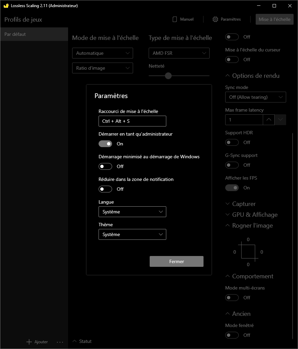Toggle Mode multi-écrans switch

coord(232,298)
